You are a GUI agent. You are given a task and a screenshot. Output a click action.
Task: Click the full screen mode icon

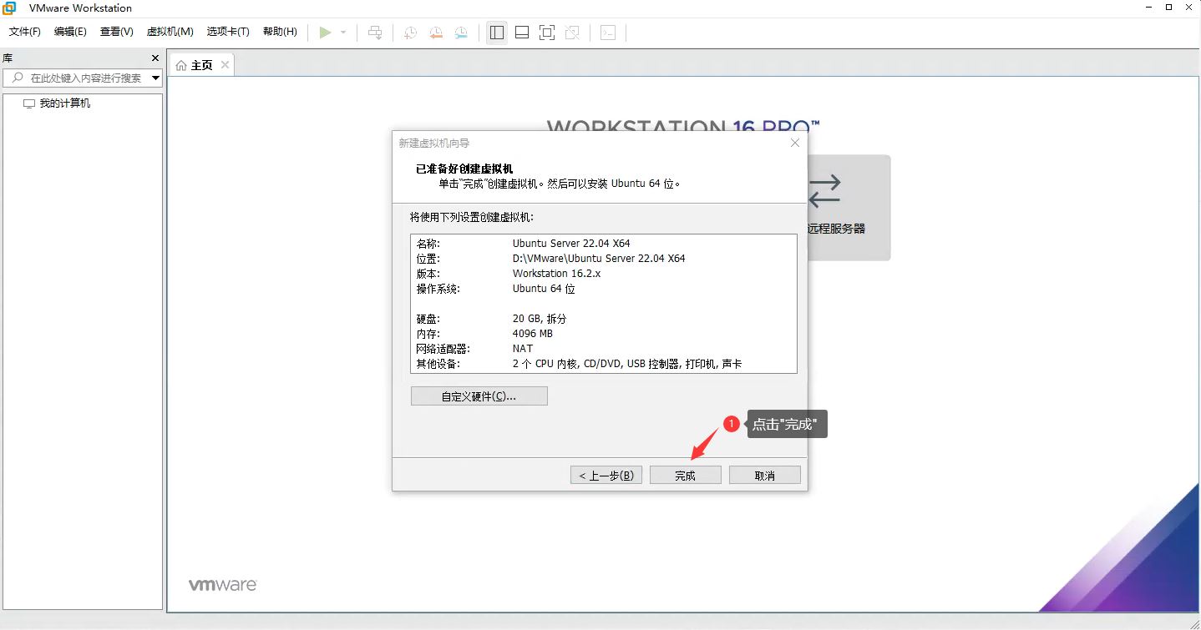point(547,33)
